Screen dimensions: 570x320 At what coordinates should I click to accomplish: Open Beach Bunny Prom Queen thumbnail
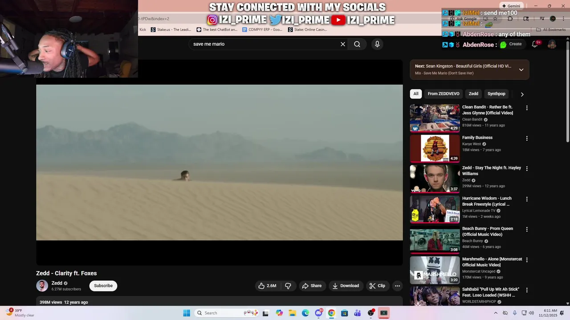[x=435, y=240]
